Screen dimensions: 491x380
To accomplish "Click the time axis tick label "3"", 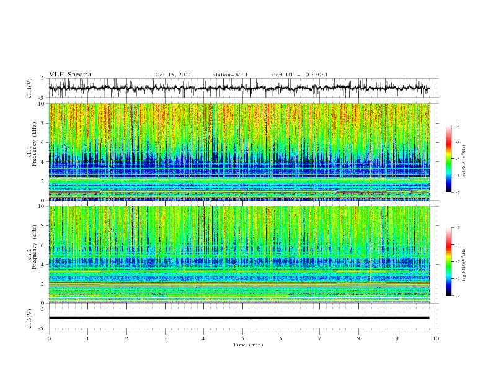I will [165, 338].
